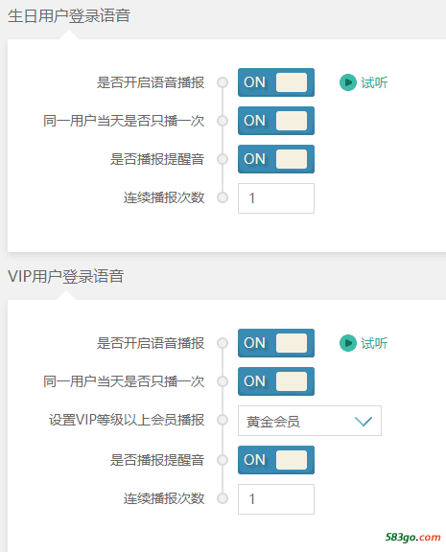Click timeline dot beside birthday 是否开启语音播报

point(223,82)
